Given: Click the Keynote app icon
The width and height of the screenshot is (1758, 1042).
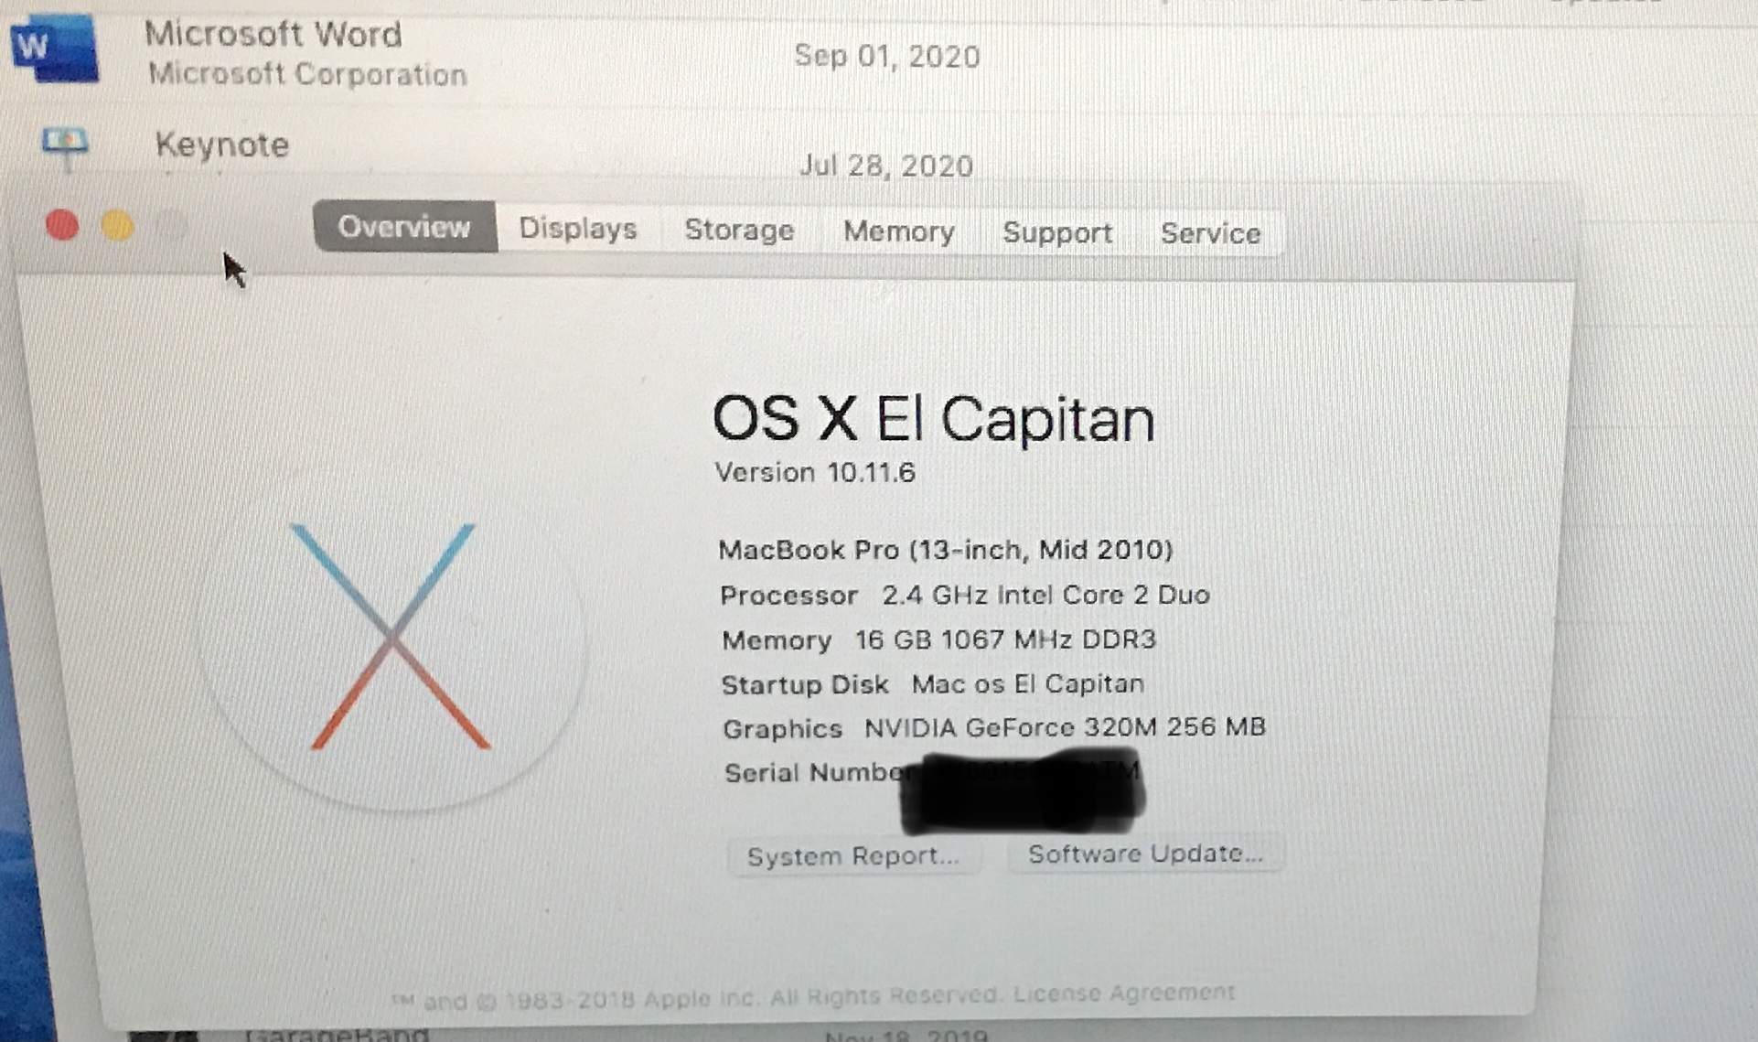Looking at the screenshot, I should point(65,146).
